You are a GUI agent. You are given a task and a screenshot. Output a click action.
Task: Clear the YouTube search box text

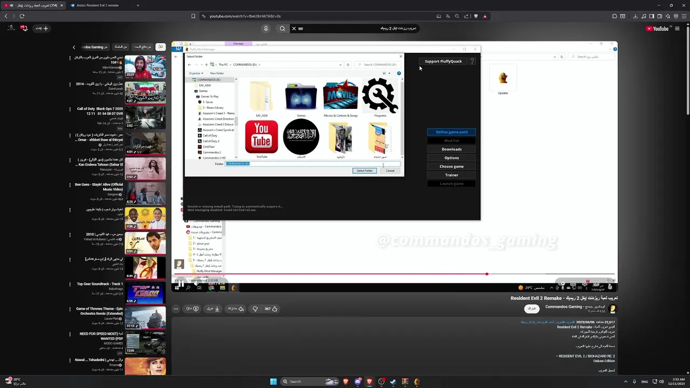pos(294,29)
